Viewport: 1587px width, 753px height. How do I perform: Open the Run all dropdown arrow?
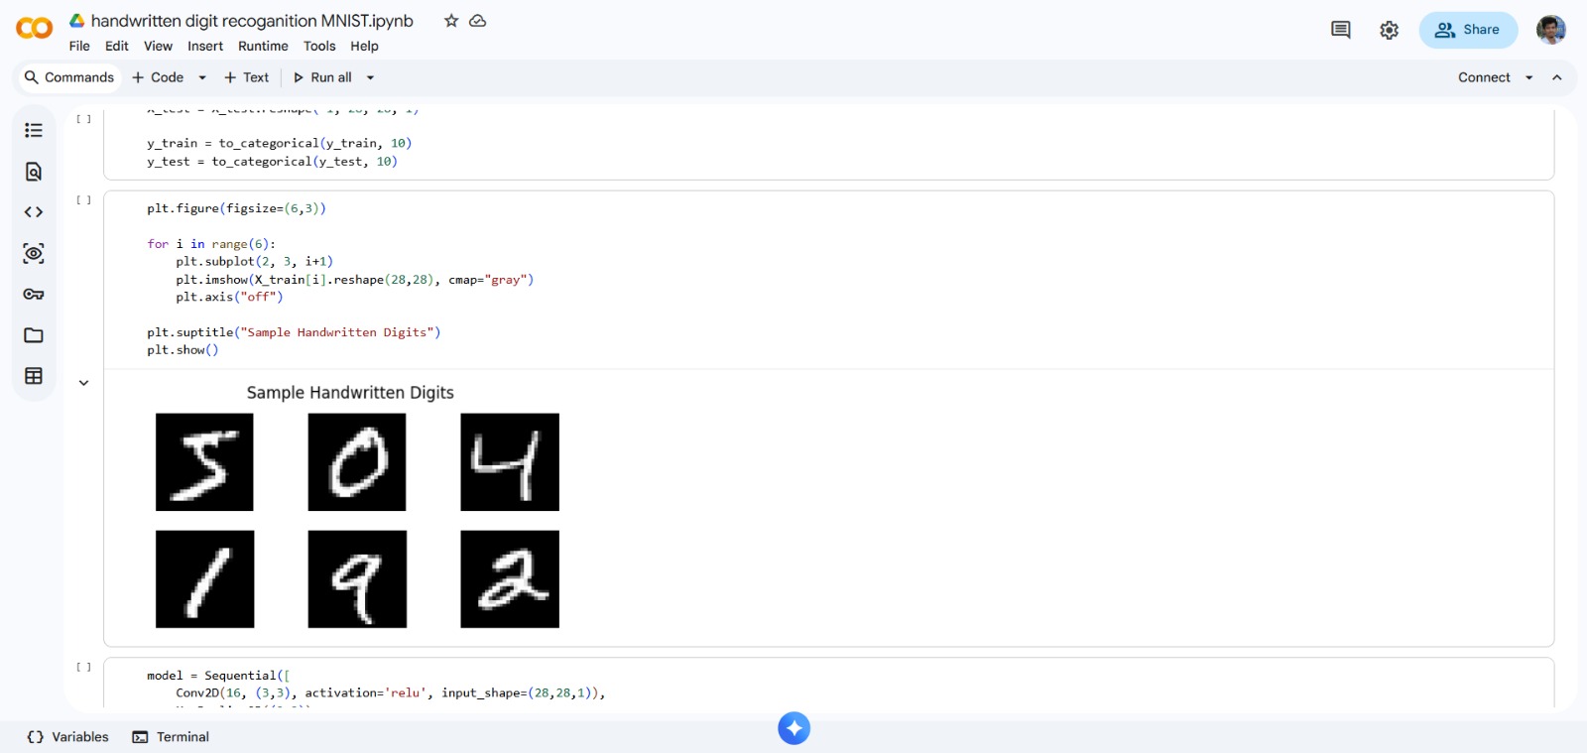coord(370,77)
